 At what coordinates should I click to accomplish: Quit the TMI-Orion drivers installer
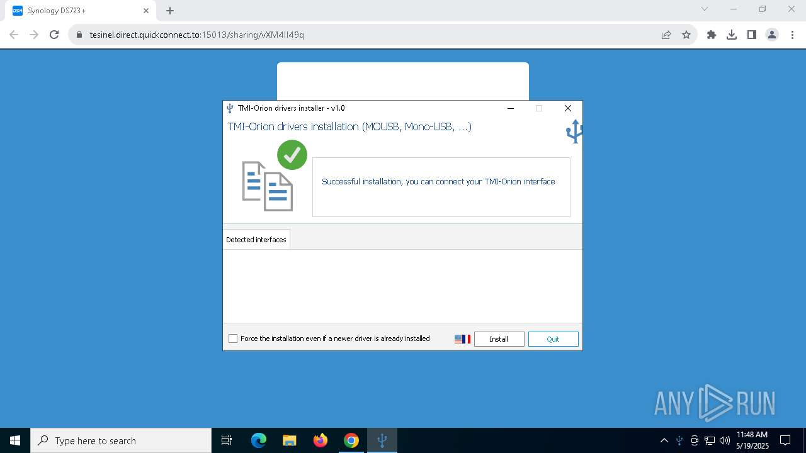pyautogui.click(x=553, y=339)
